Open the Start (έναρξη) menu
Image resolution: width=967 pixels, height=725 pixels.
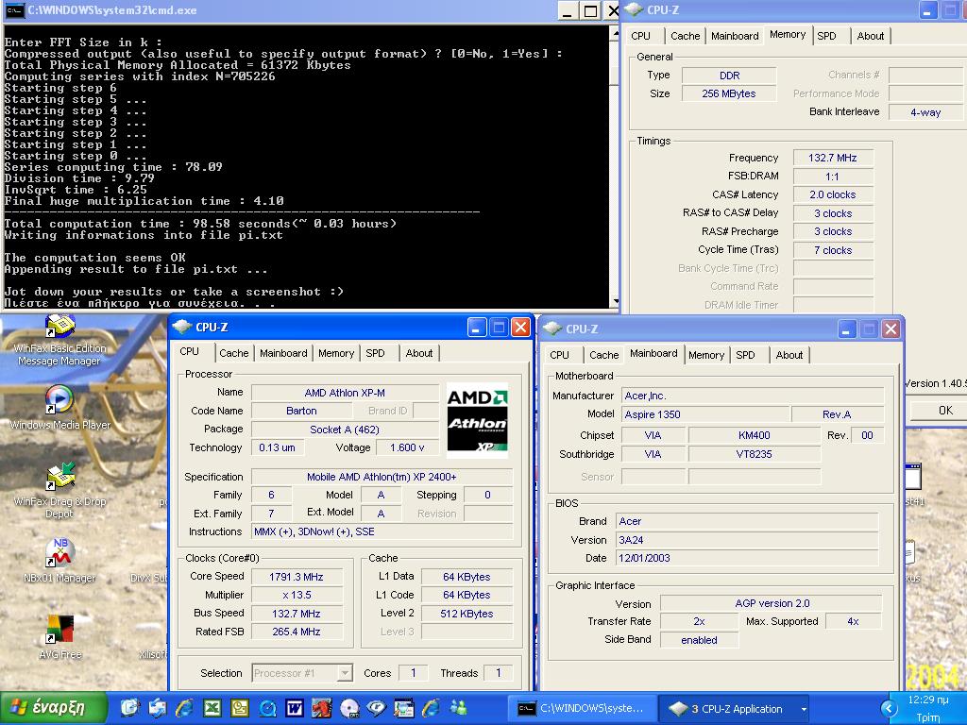(54, 708)
